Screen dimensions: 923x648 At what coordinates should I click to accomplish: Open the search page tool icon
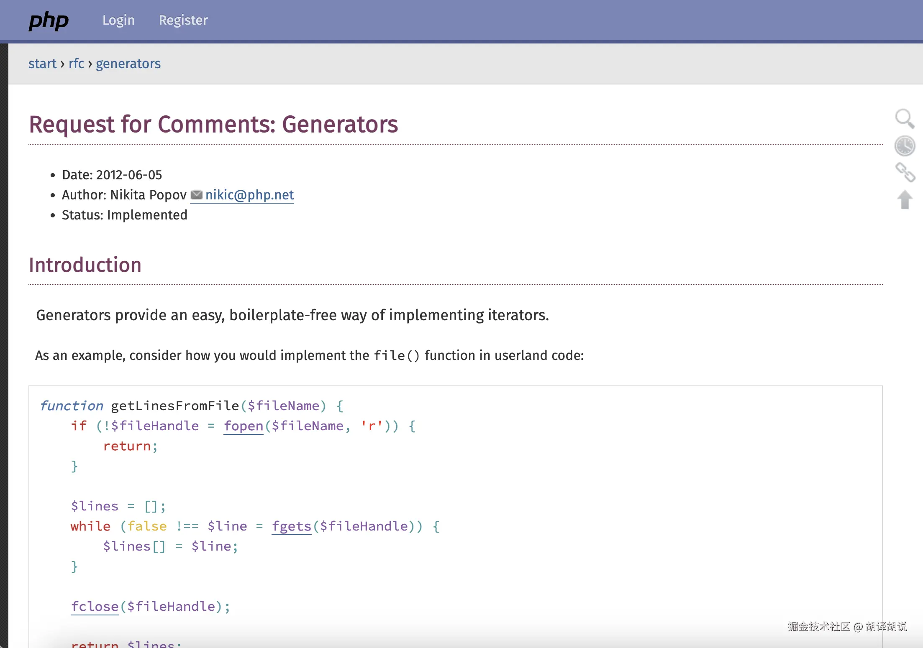[x=904, y=119]
